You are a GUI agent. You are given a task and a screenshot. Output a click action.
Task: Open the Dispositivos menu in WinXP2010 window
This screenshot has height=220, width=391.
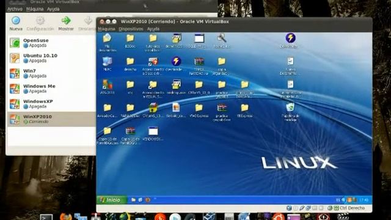(x=131, y=29)
